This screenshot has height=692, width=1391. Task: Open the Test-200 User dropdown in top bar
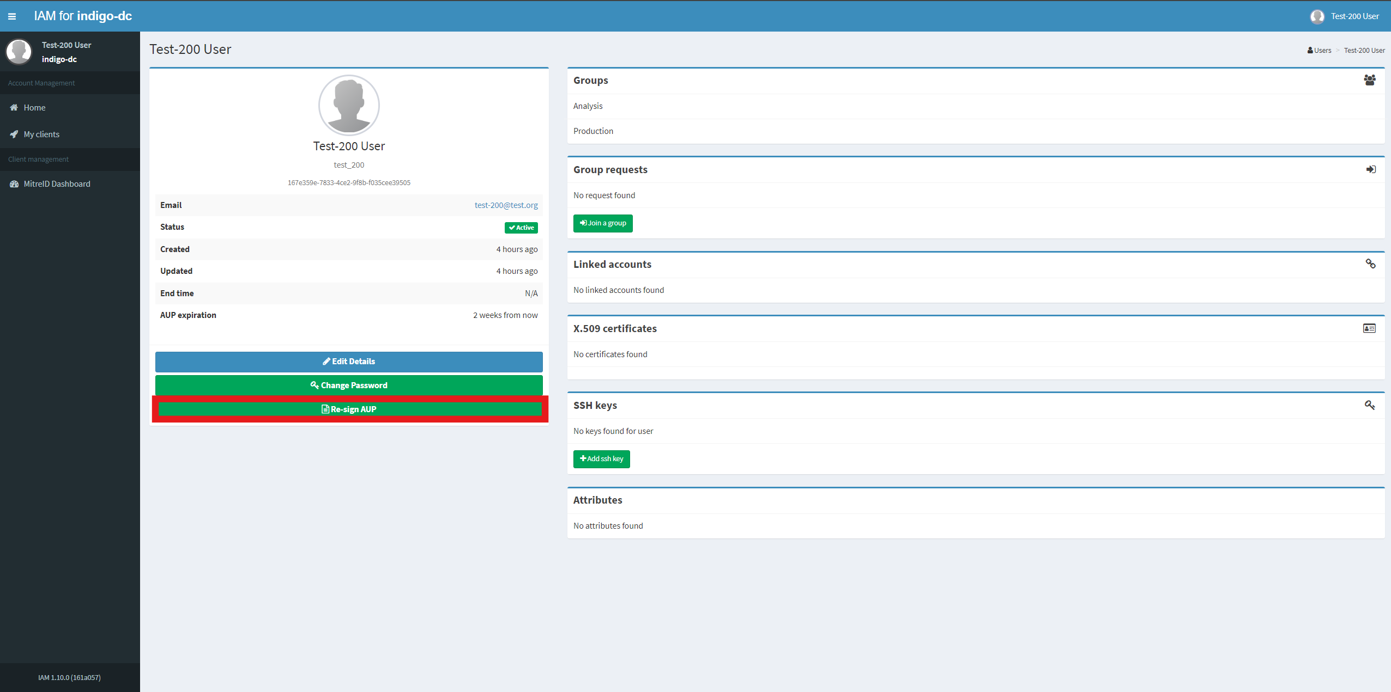[x=1345, y=16]
